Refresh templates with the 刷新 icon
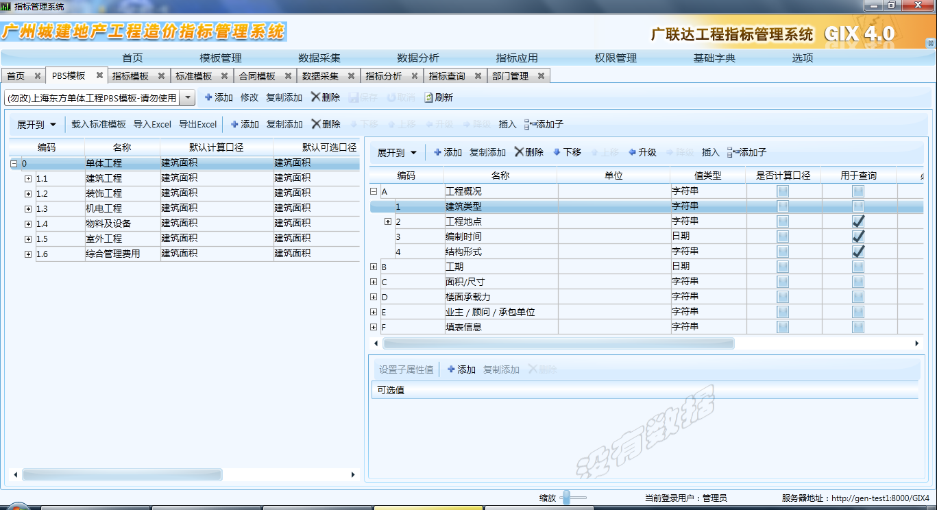Image resolution: width=937 pixels, height=510 pixels. [439, 97]
